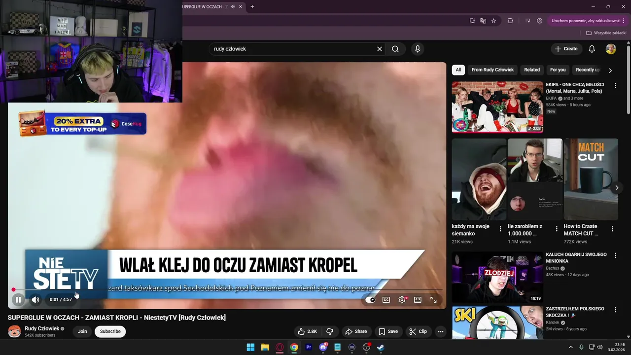This screenshot has height=355, width=631.
Task: Open ZASTRZELIŁEM POLSKIEGO SKOCZKA video title
Action: click(x=575, y=312)
